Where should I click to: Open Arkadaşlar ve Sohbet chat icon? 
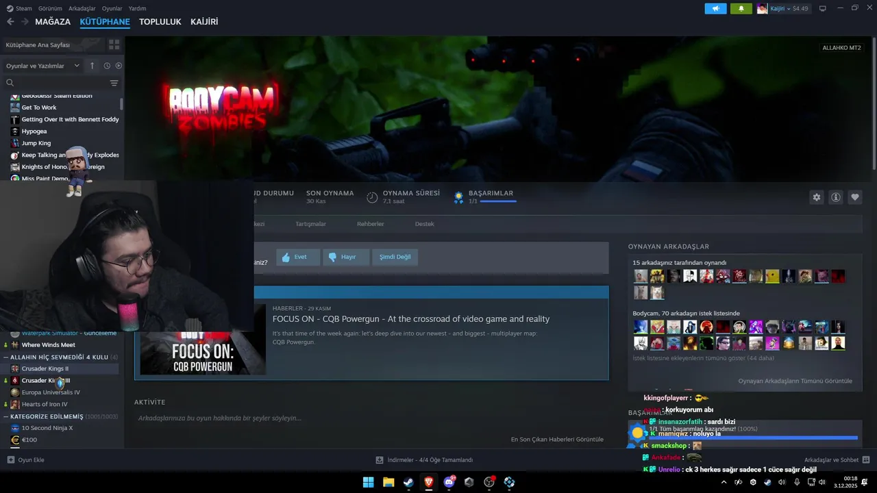pos(866,460)
